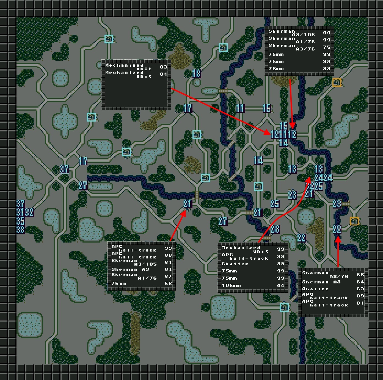Select unit 17 right of the Mechanized unit box
The width and height of the screenshot is (383, 380).
pos(188,108)
